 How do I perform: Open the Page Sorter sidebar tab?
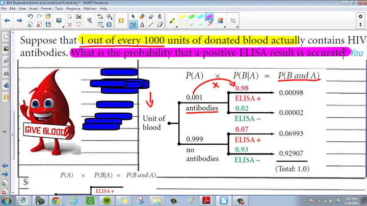tap(6, 37)
